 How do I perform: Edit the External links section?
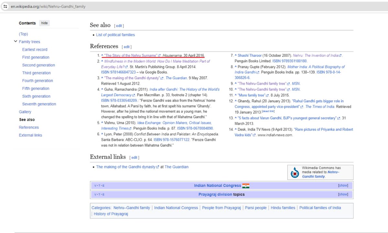[134, 158]
